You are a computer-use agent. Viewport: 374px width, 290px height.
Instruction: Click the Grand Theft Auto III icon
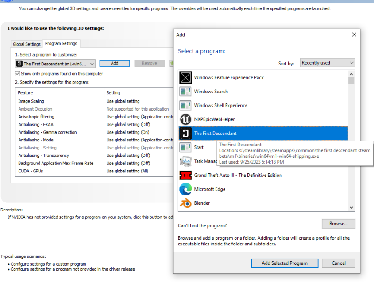point(185,175)
